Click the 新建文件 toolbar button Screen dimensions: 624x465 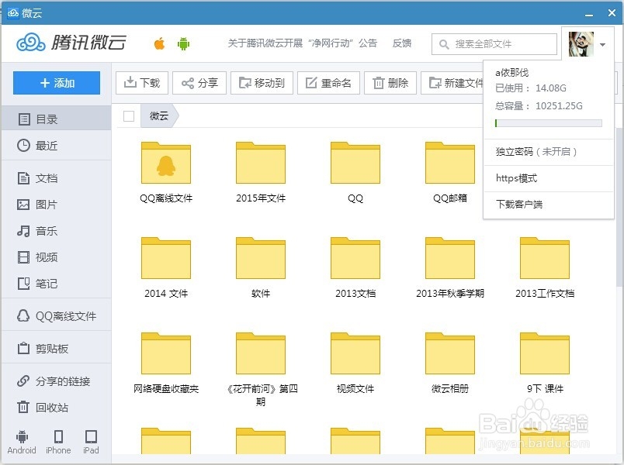(452, 83)
